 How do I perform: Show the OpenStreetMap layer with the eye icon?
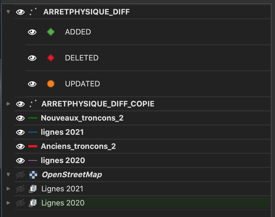pos(20,175)
